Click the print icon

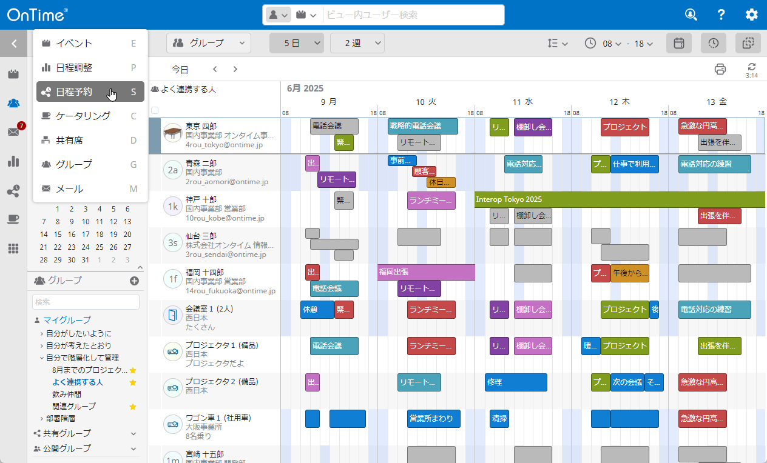720,69
